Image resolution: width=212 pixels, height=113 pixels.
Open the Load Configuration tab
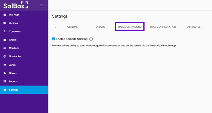(163, 27)
